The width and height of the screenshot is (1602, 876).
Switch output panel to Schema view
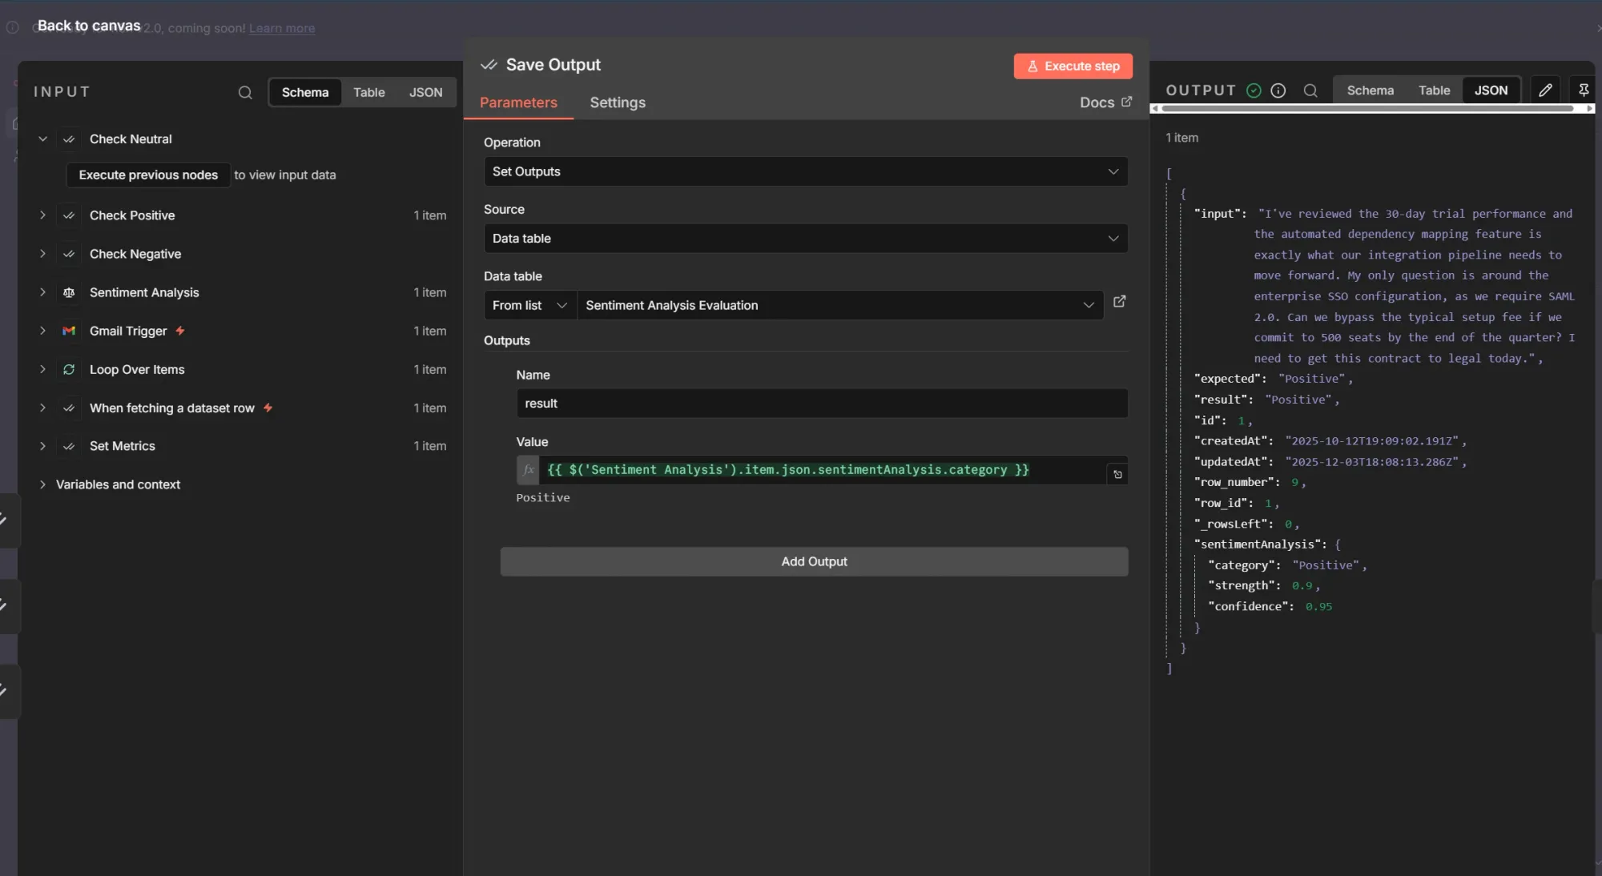tap(1370, 90)
